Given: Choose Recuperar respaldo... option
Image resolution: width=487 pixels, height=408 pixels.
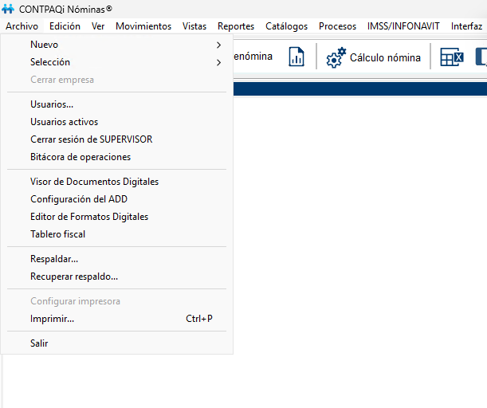Looking at the screenshot, I should click(117, 277).
